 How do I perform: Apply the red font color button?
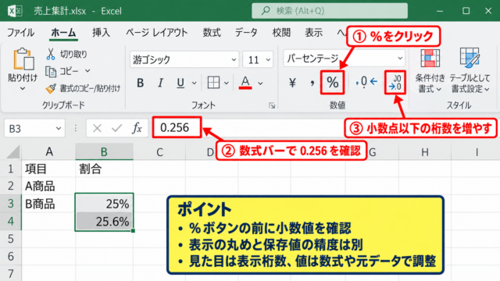point(245,83)
